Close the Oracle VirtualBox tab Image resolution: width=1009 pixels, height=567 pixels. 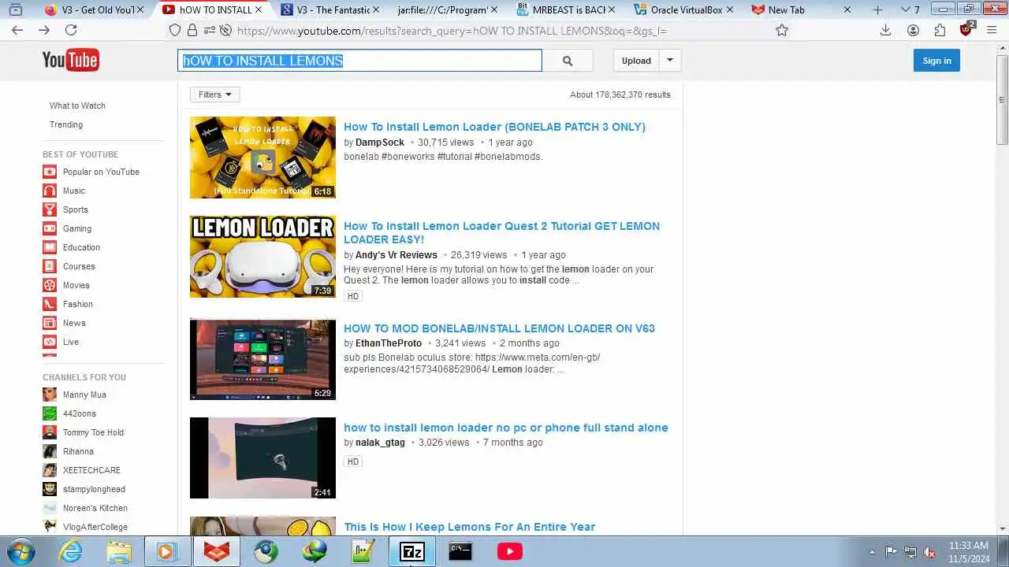(x=730, y=9)
